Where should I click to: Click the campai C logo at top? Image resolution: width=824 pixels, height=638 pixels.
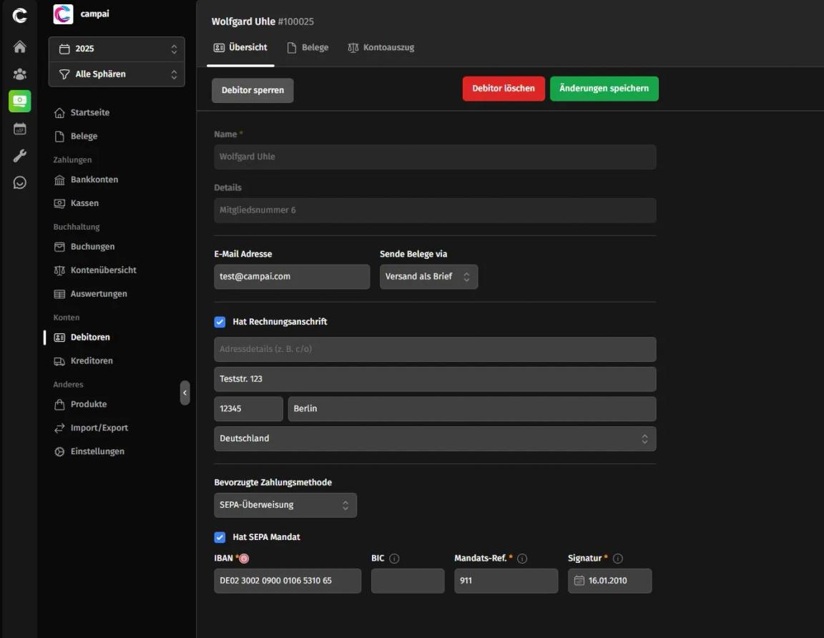(x=19, y=15)
